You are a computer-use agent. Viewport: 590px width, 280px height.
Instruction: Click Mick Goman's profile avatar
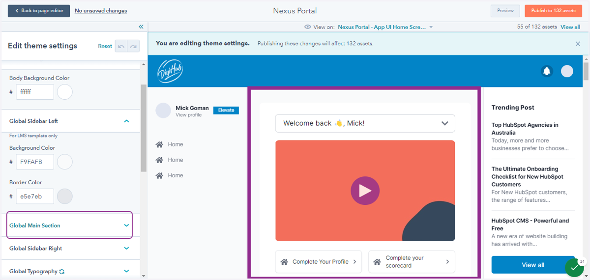tap(163, 111)
